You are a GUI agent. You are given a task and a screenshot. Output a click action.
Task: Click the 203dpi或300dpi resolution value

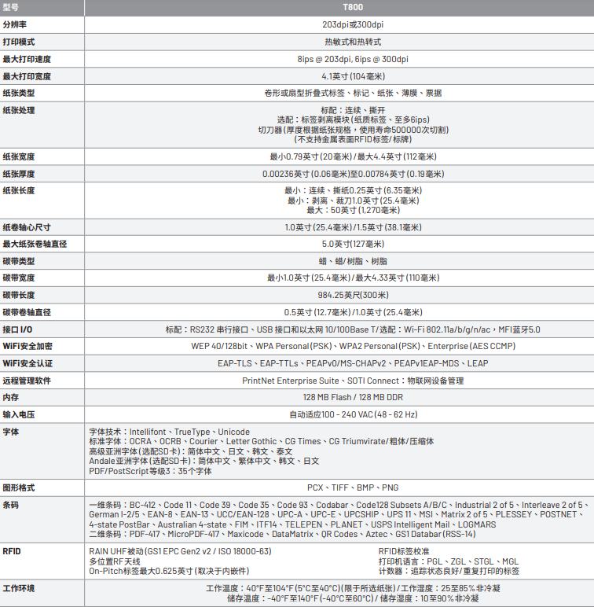(353, 24)
